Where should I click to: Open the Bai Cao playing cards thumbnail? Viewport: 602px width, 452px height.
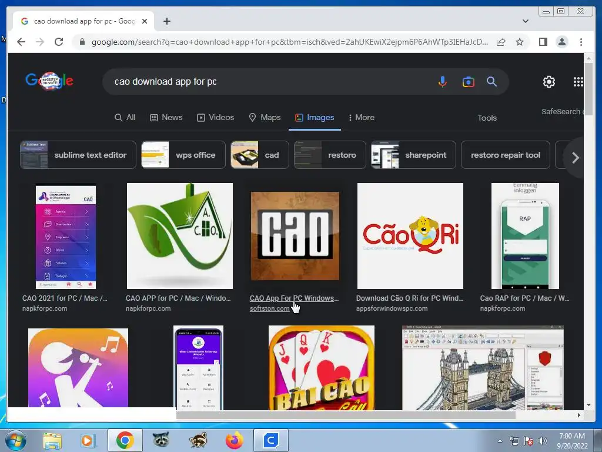click(x=322, y=368)
